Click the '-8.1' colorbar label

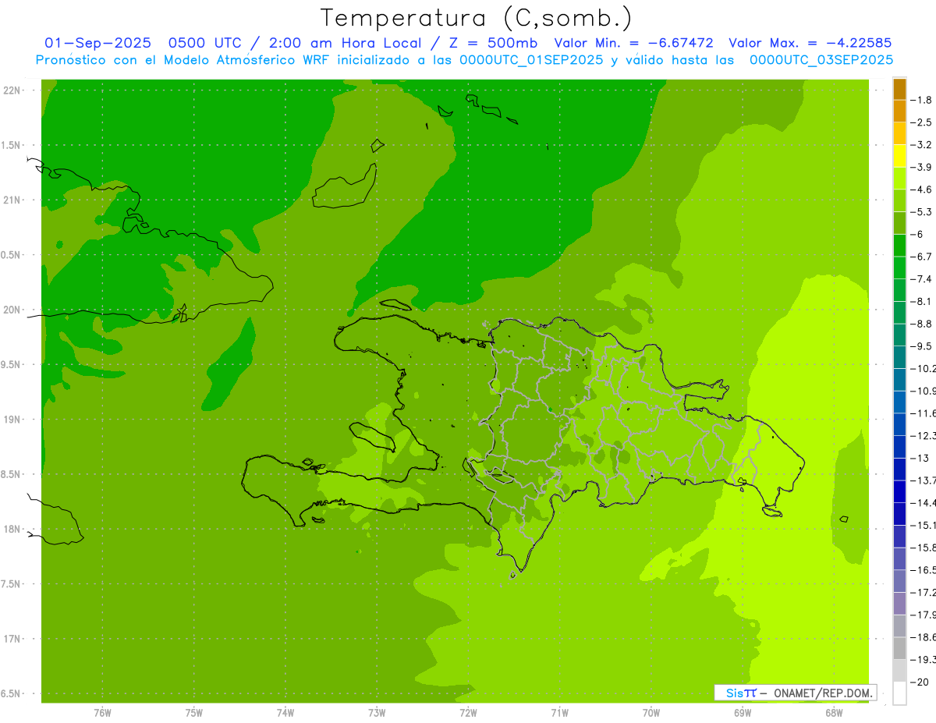[x=922, y=301]
